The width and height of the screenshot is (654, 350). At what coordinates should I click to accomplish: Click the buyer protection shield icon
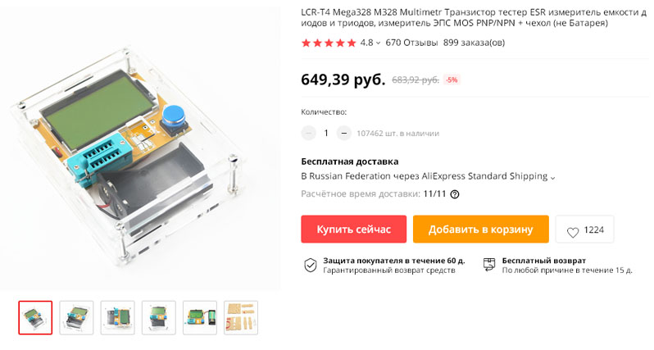coord(310,265)
